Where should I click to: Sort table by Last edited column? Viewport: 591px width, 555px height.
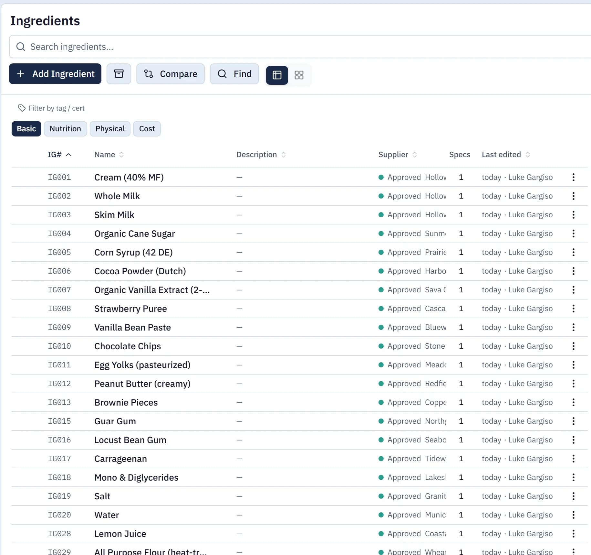[x=506, y=155]
